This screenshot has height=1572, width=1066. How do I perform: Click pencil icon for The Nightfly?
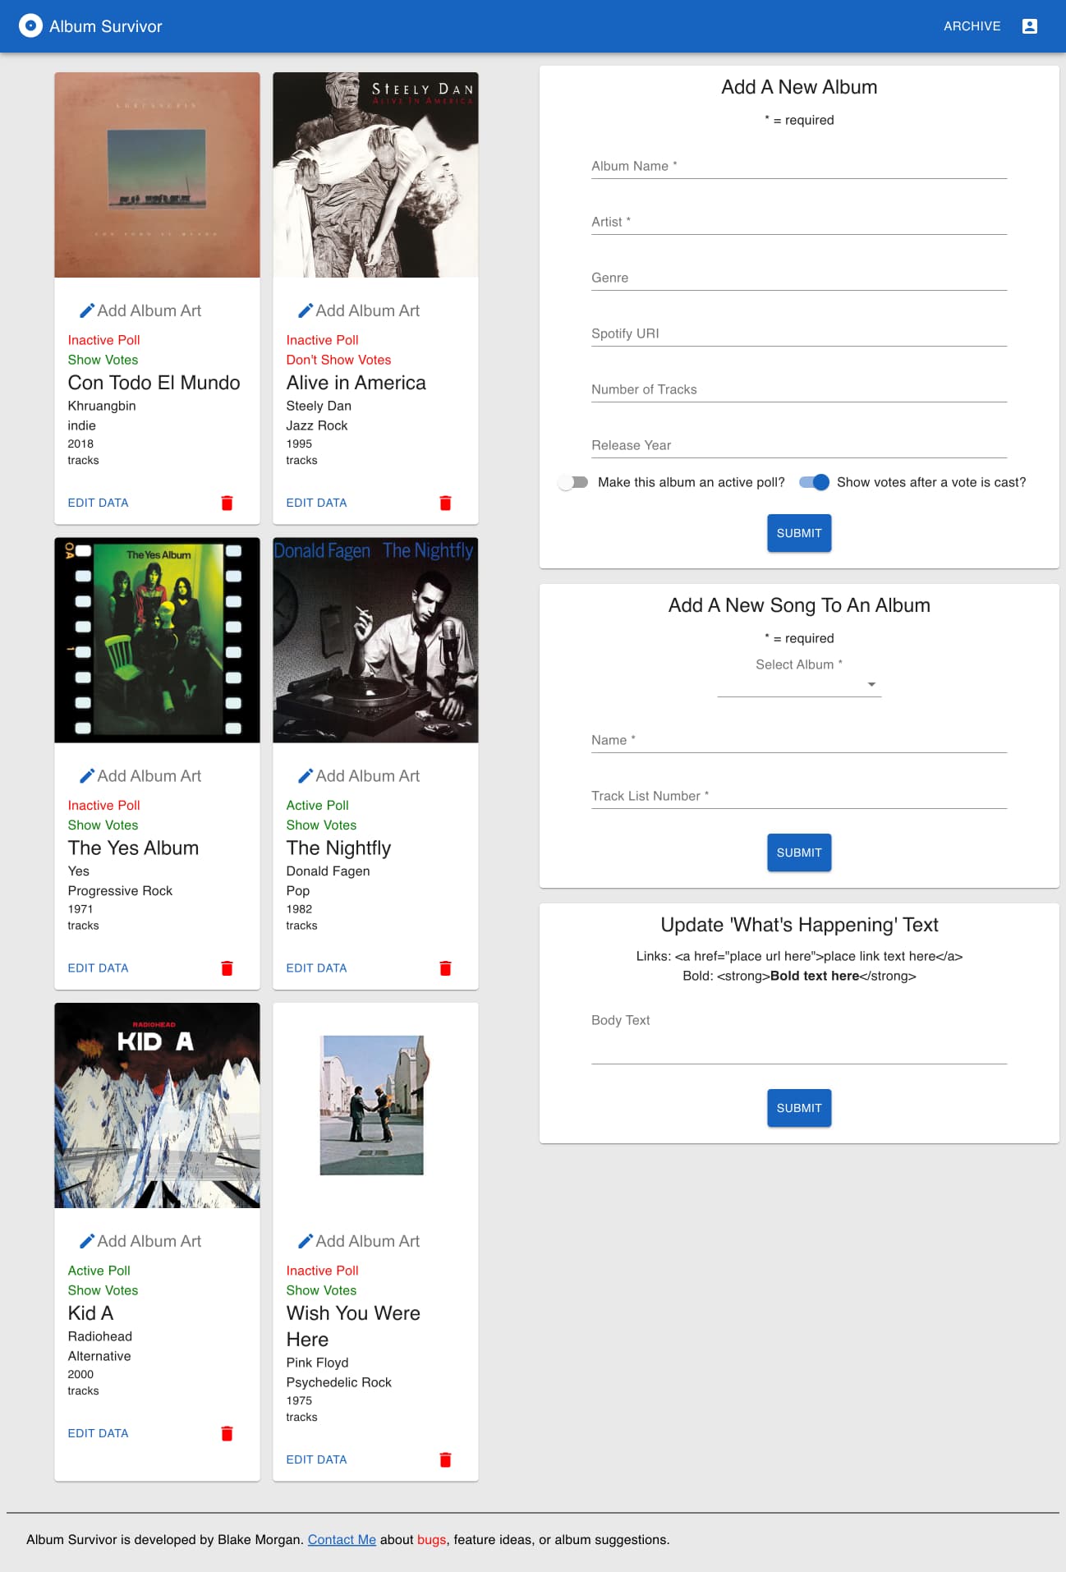306,776
